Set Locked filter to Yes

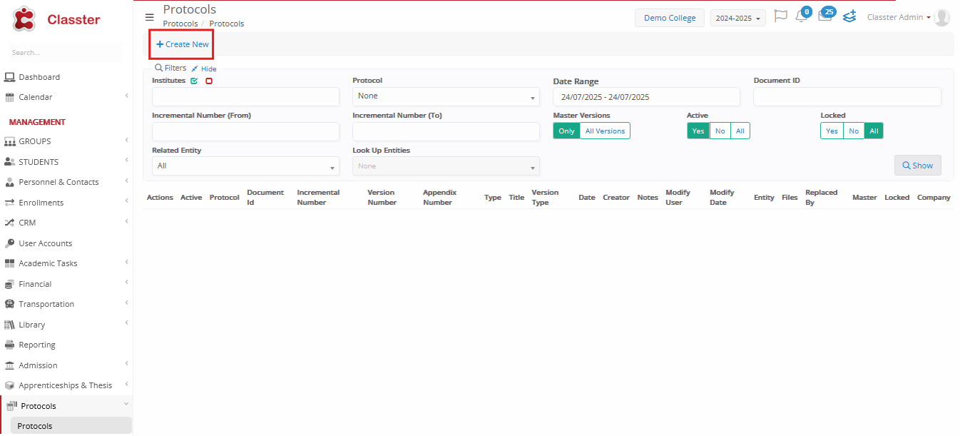[832, 131]
